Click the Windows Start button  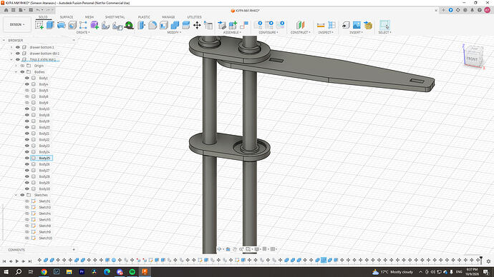tap(6, 272)
